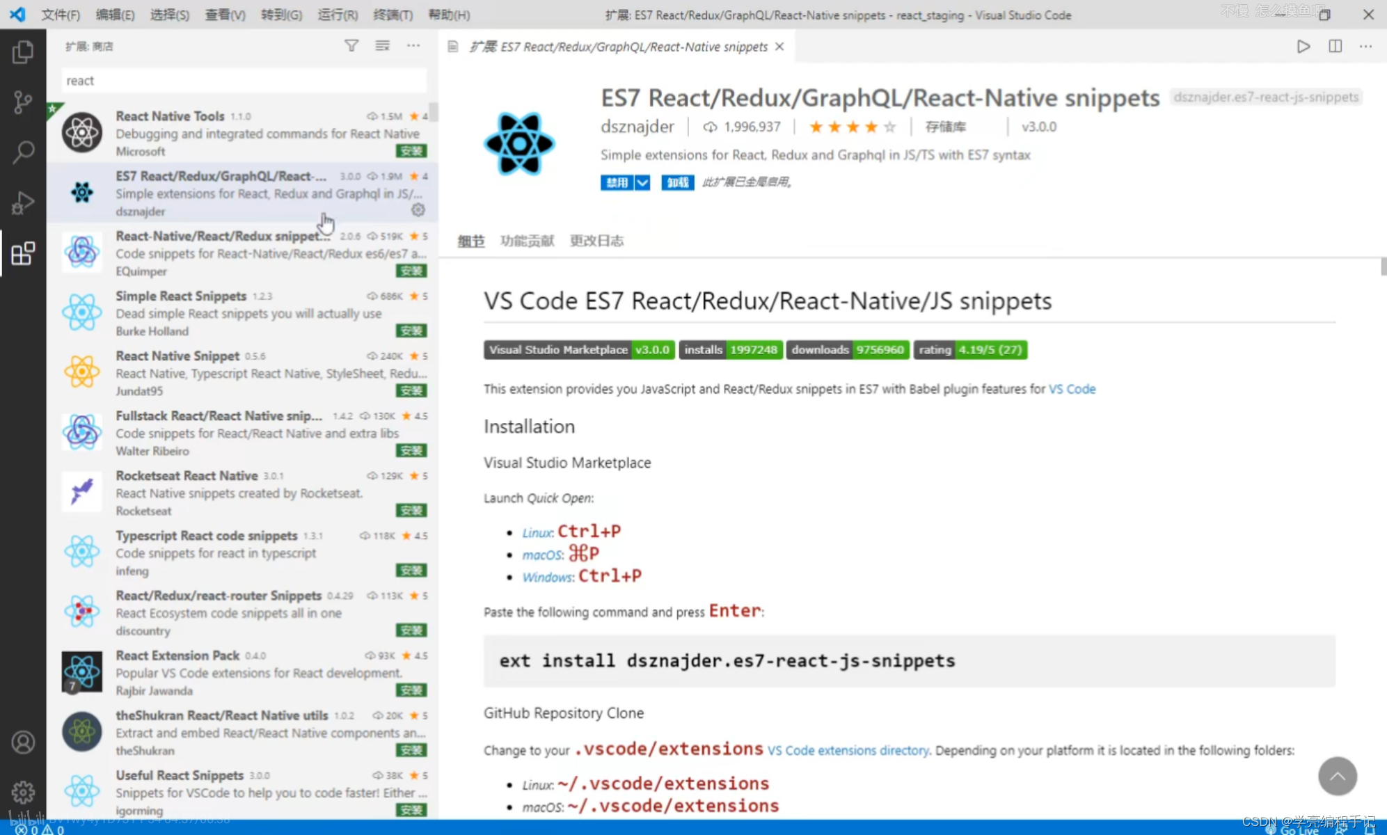Image resolution: width=1387 pixels, height=835 pixels.
Task: Open the Accounts menu icon
Action: (x=23, y=742)
